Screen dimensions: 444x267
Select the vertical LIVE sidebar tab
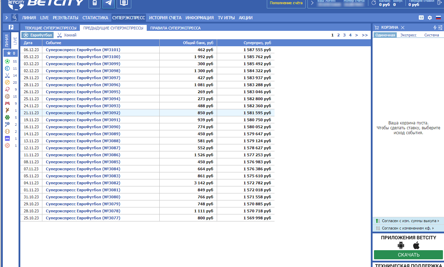click(15, 41)
